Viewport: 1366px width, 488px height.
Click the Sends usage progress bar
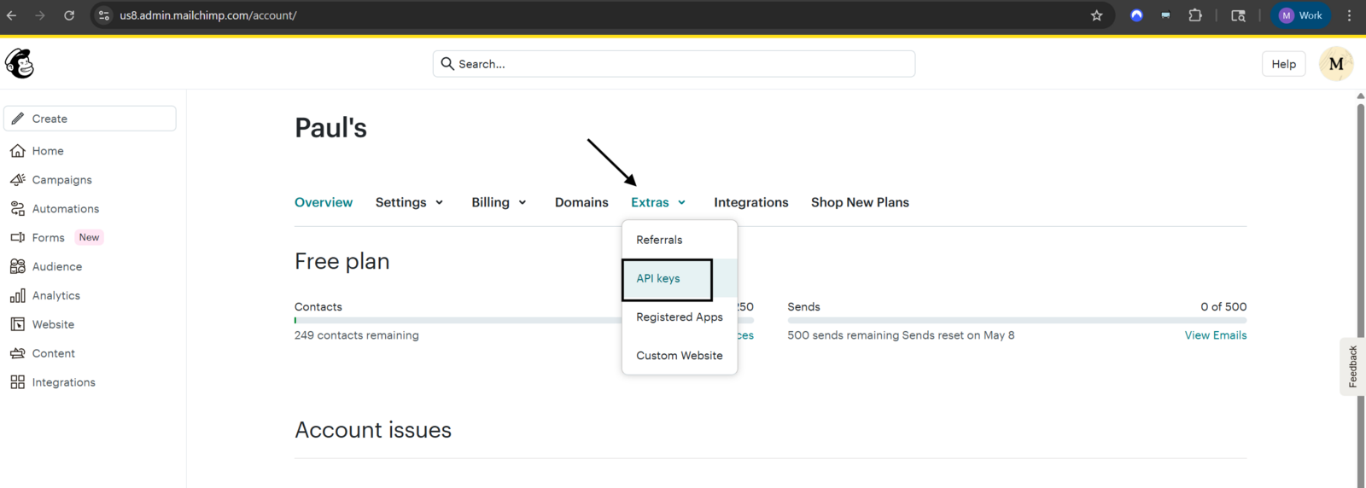click(1017, 321)
